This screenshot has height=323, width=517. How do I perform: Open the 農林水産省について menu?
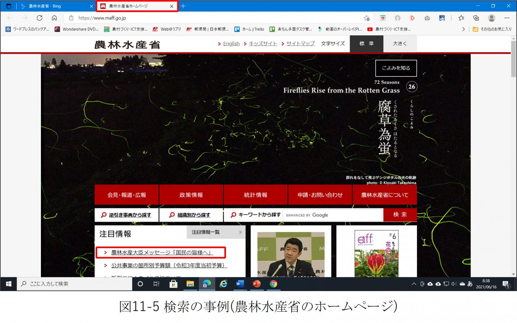385,195
